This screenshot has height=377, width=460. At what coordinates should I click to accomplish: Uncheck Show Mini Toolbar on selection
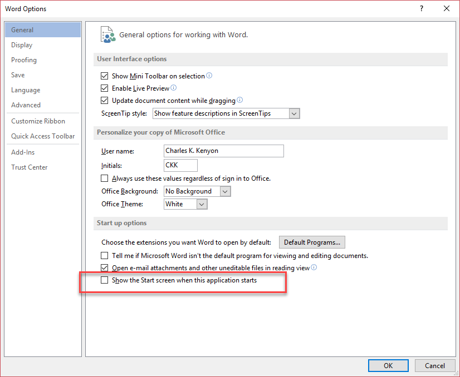pos(105,76)
